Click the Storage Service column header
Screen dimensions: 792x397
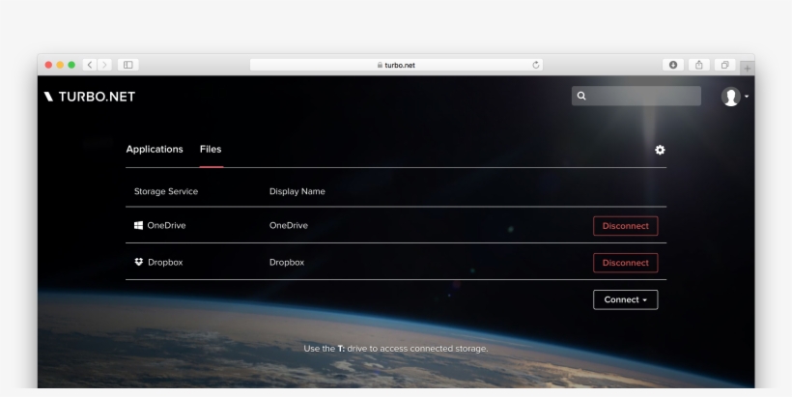[x=166, y=191]
